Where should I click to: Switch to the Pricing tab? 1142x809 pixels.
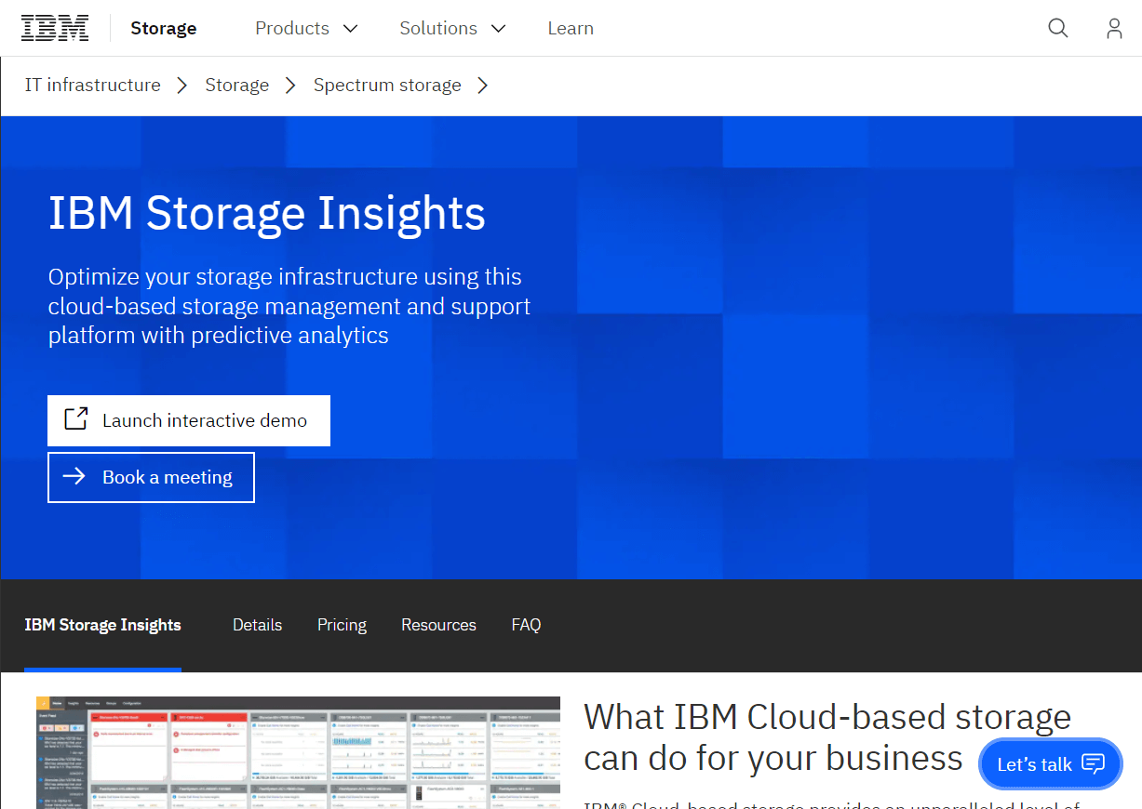[342, 625]
